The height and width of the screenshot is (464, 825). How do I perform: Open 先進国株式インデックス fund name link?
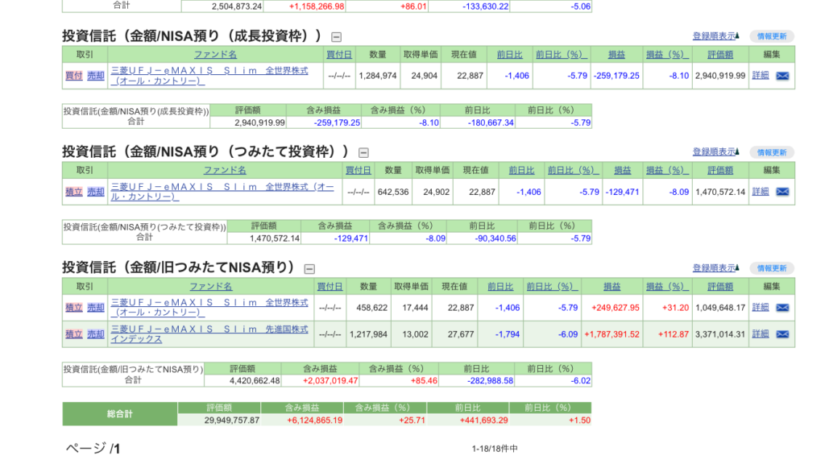tap(209, 334)
